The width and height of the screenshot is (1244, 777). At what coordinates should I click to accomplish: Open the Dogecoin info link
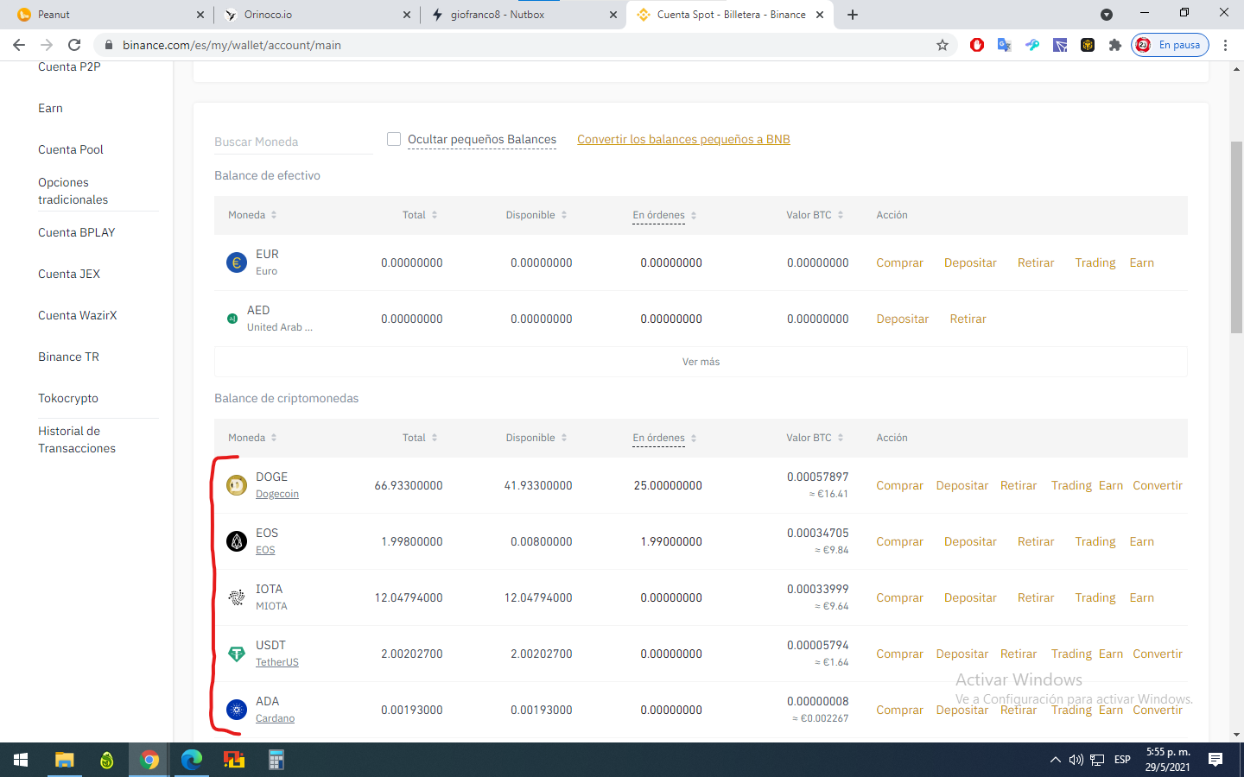click(x=277, y=494)
